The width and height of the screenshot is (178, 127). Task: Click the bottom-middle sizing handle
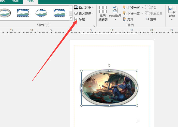click(x=109, y=106)
